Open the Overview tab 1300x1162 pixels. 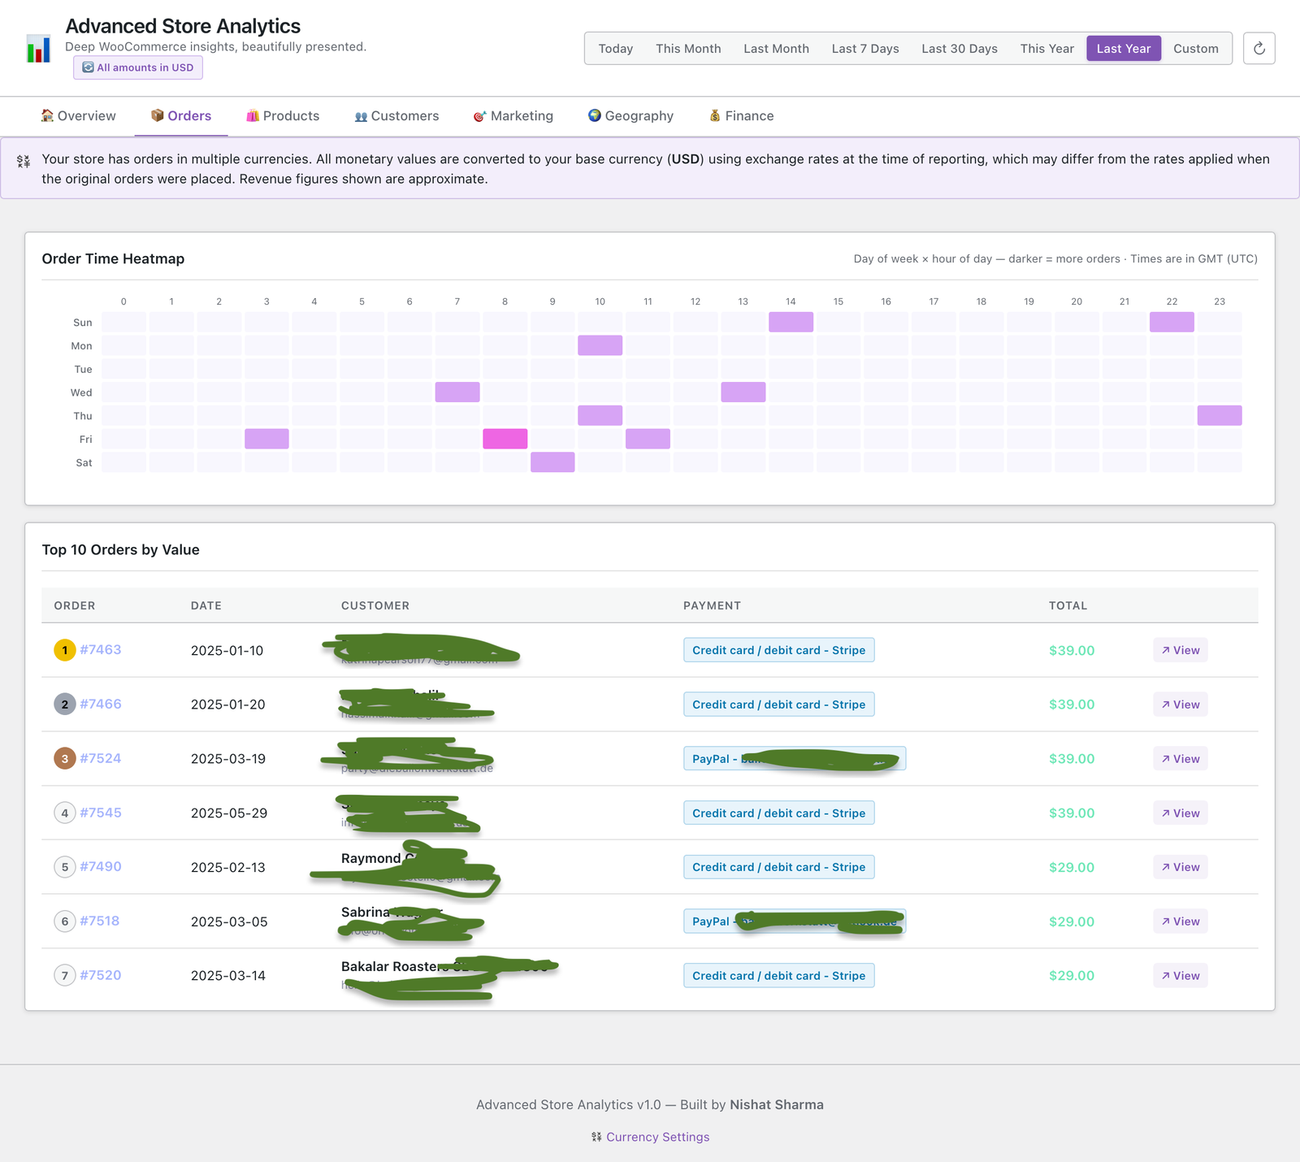tap(78, 116)
